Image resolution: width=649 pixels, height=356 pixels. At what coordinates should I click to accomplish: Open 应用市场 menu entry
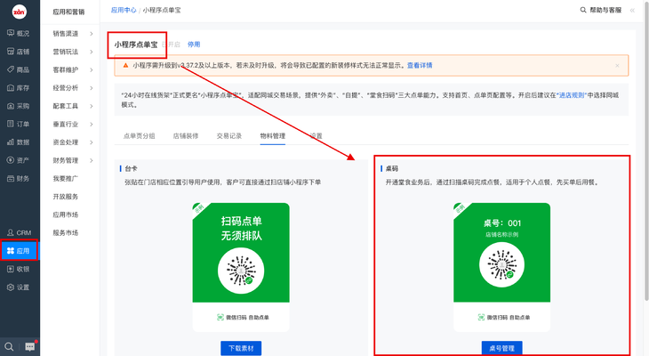coord(66,214)
